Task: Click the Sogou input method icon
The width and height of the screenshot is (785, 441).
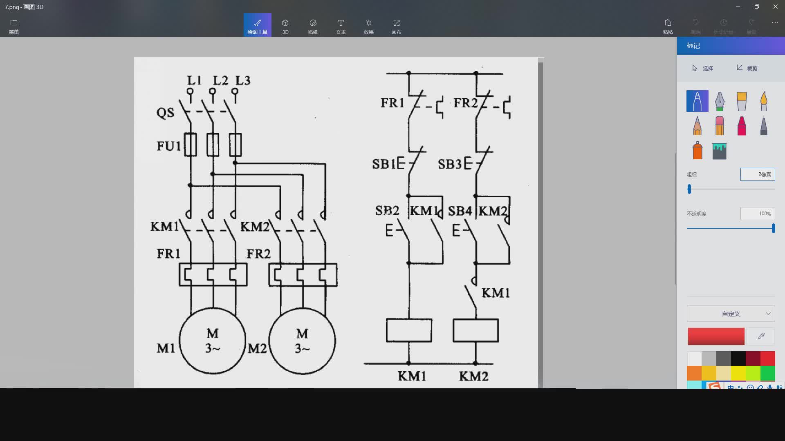Action: [x=714, y=385]
